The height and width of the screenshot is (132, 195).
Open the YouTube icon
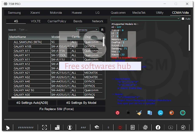171,127
